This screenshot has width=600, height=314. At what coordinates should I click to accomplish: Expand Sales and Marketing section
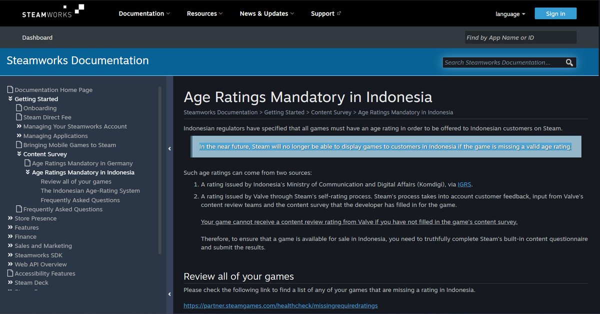click(x=10, y=246)
